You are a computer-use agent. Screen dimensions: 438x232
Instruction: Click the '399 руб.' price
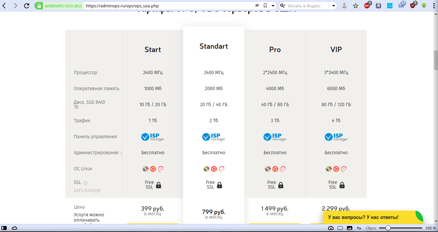(x=153, y=209)
